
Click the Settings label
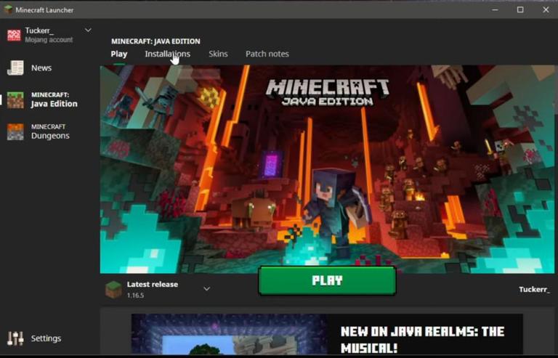[46, 338]
